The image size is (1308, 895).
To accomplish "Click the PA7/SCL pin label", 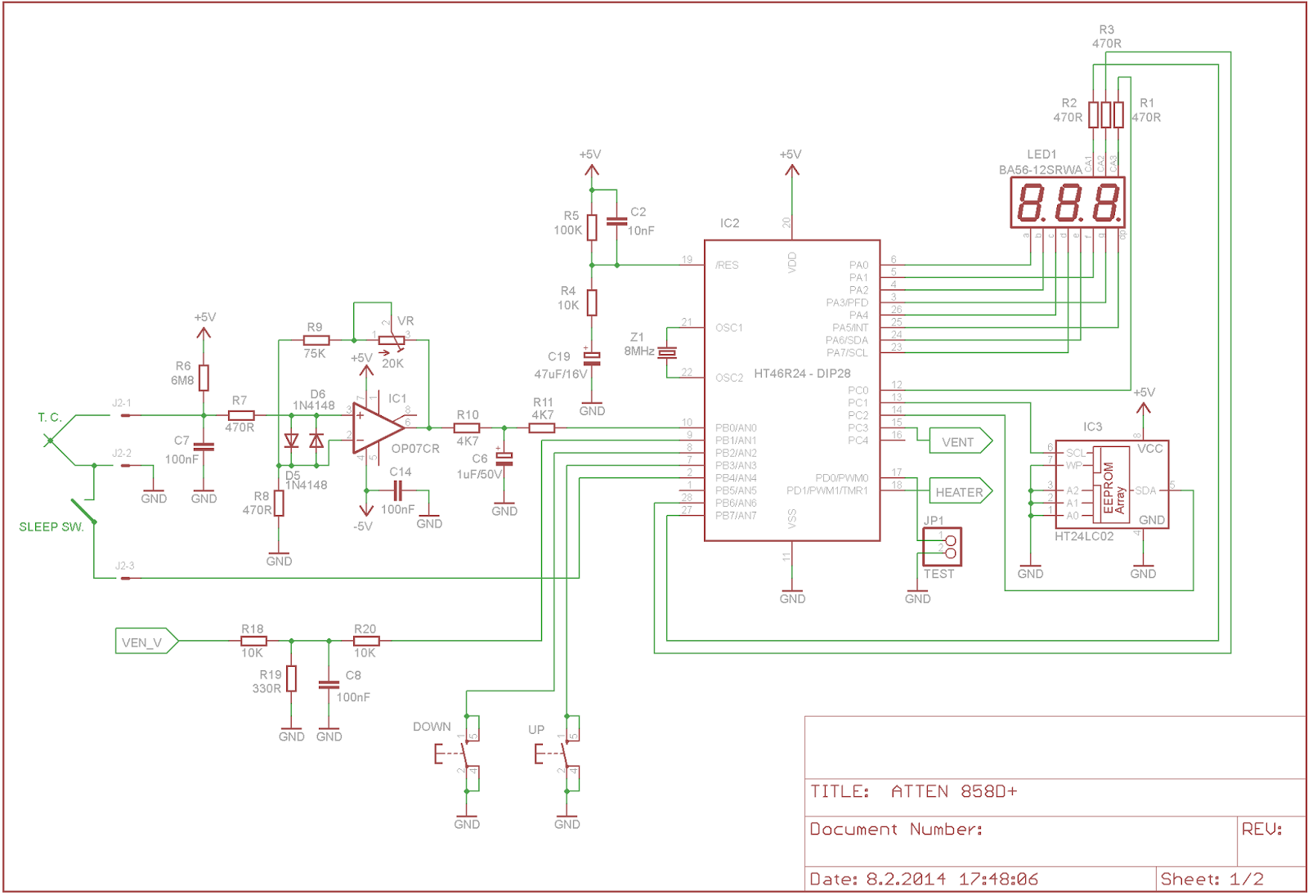I will click(x=847, y=352).
